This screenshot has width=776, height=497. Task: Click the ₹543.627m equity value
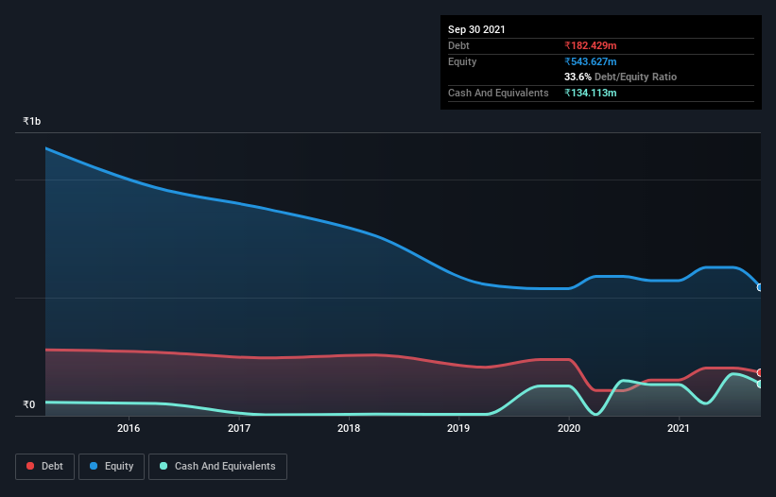pos(591,61)
